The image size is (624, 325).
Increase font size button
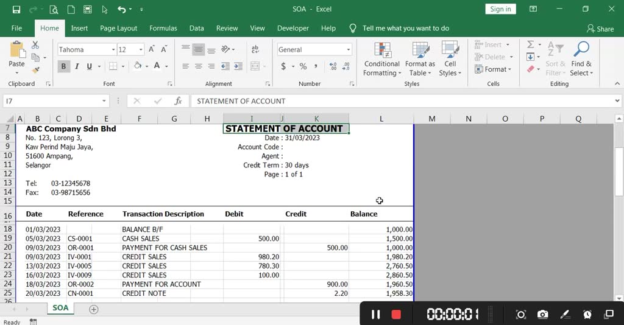pyautogui.click(x=151, y=49)
